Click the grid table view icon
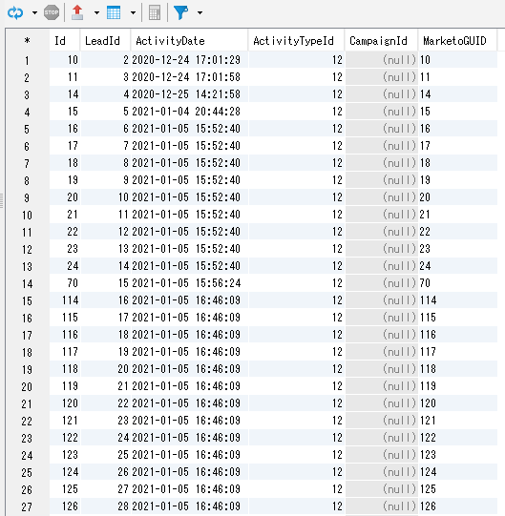This screenshot has width=505, height=516. tap(114, 12)
